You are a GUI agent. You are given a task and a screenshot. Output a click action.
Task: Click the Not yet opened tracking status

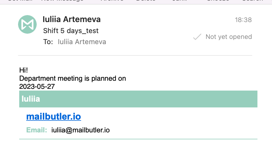click(x=229, y=37)
